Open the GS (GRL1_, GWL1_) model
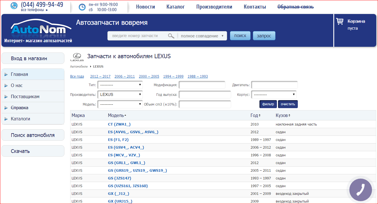Screen dimensions: 378x204 pos(127,163)
